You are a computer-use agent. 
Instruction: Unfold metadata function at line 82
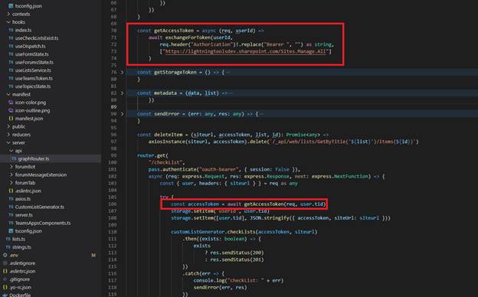pos(123,93)
